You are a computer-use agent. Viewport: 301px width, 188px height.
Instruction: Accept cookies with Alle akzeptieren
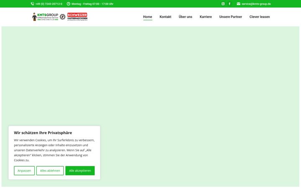(80, 170)
